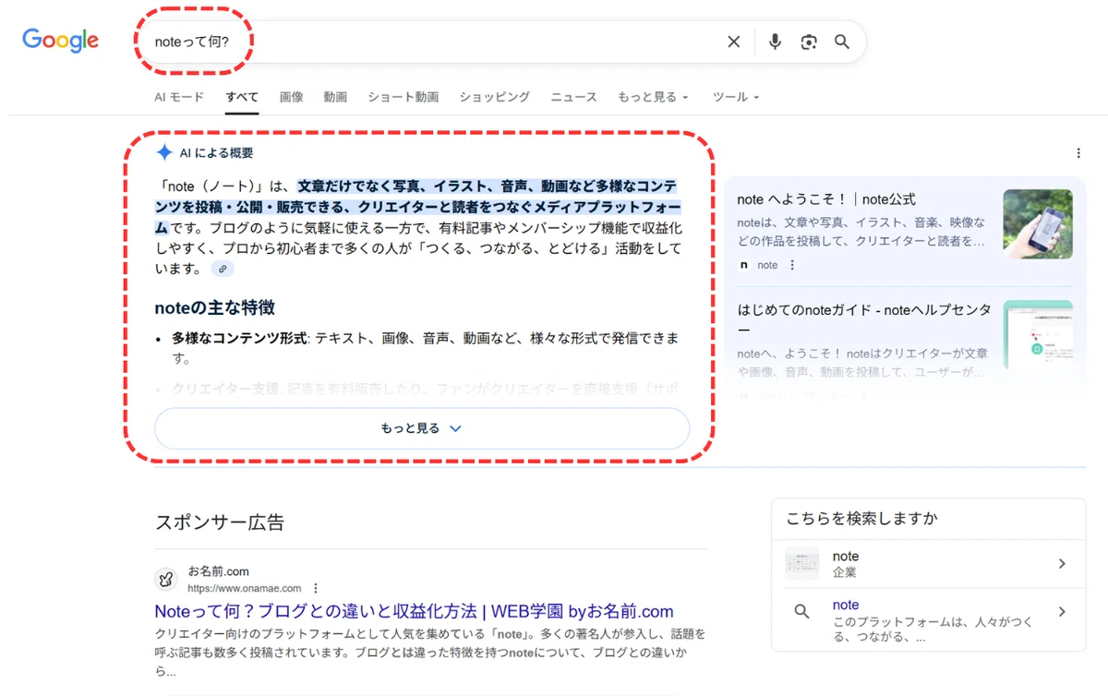Open options next to onamae.com URL
The width and height of the screenshot is (1108, 696).
tap(316, 588)
